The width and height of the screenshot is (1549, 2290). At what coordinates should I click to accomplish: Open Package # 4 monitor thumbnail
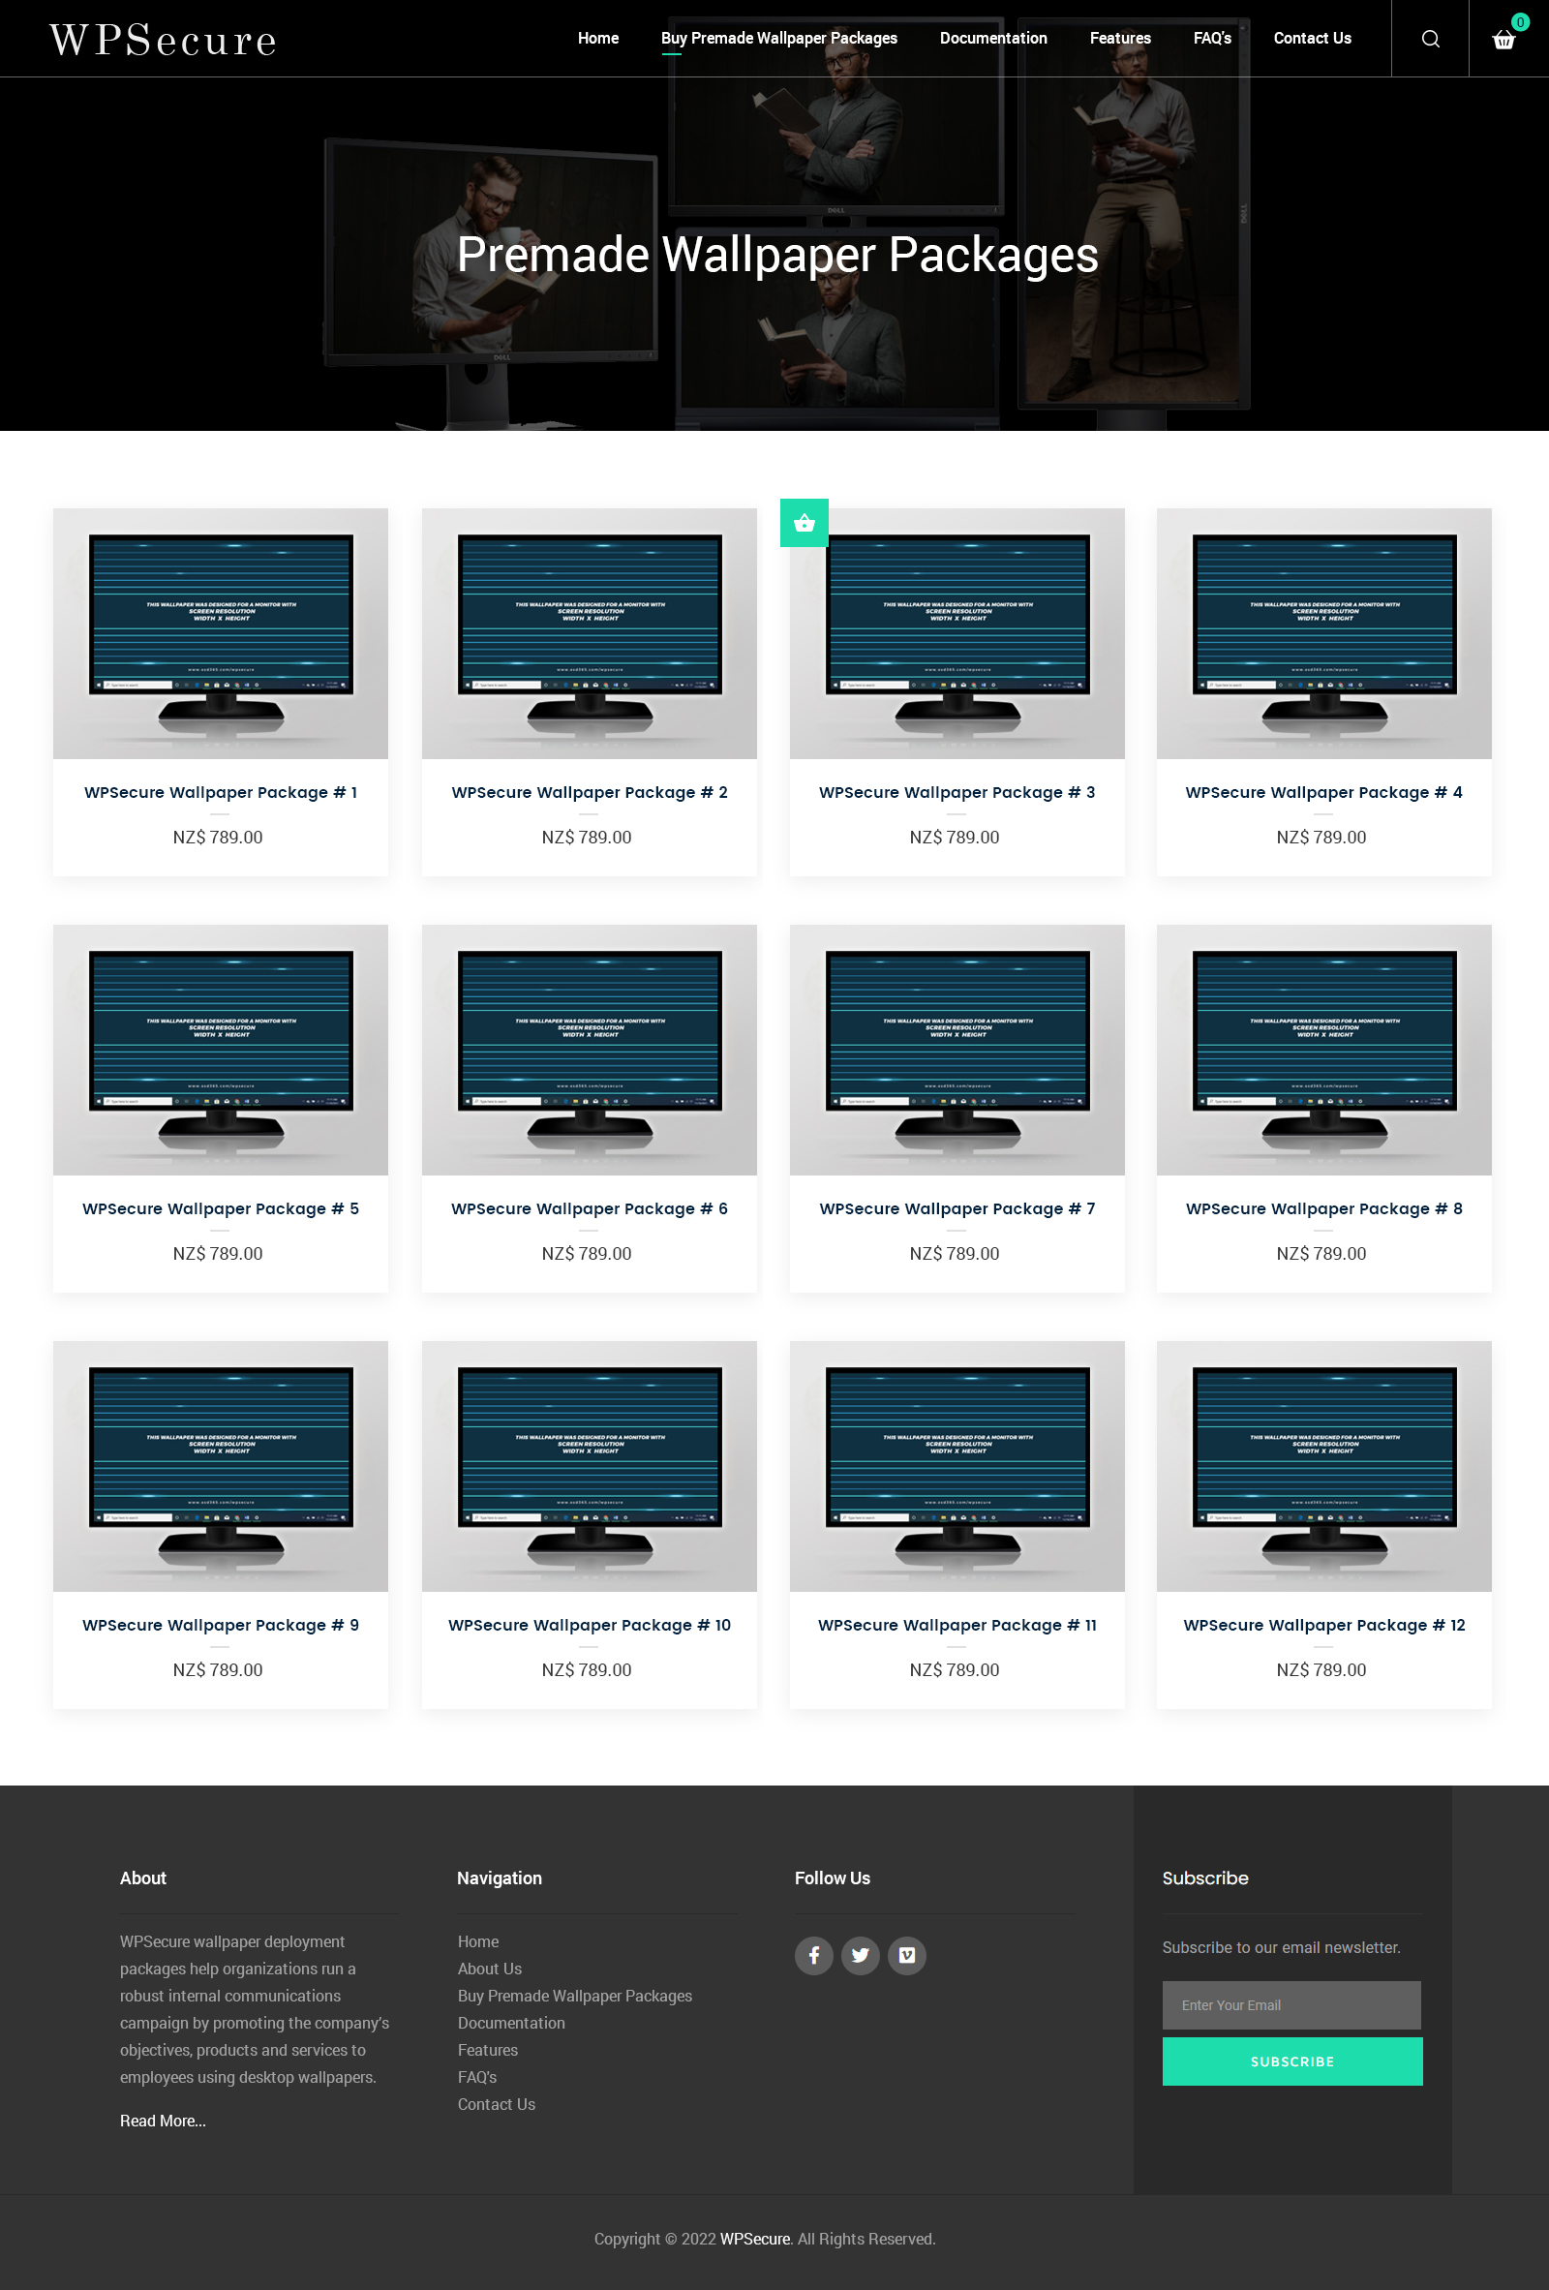click(x=1324, y=633)
